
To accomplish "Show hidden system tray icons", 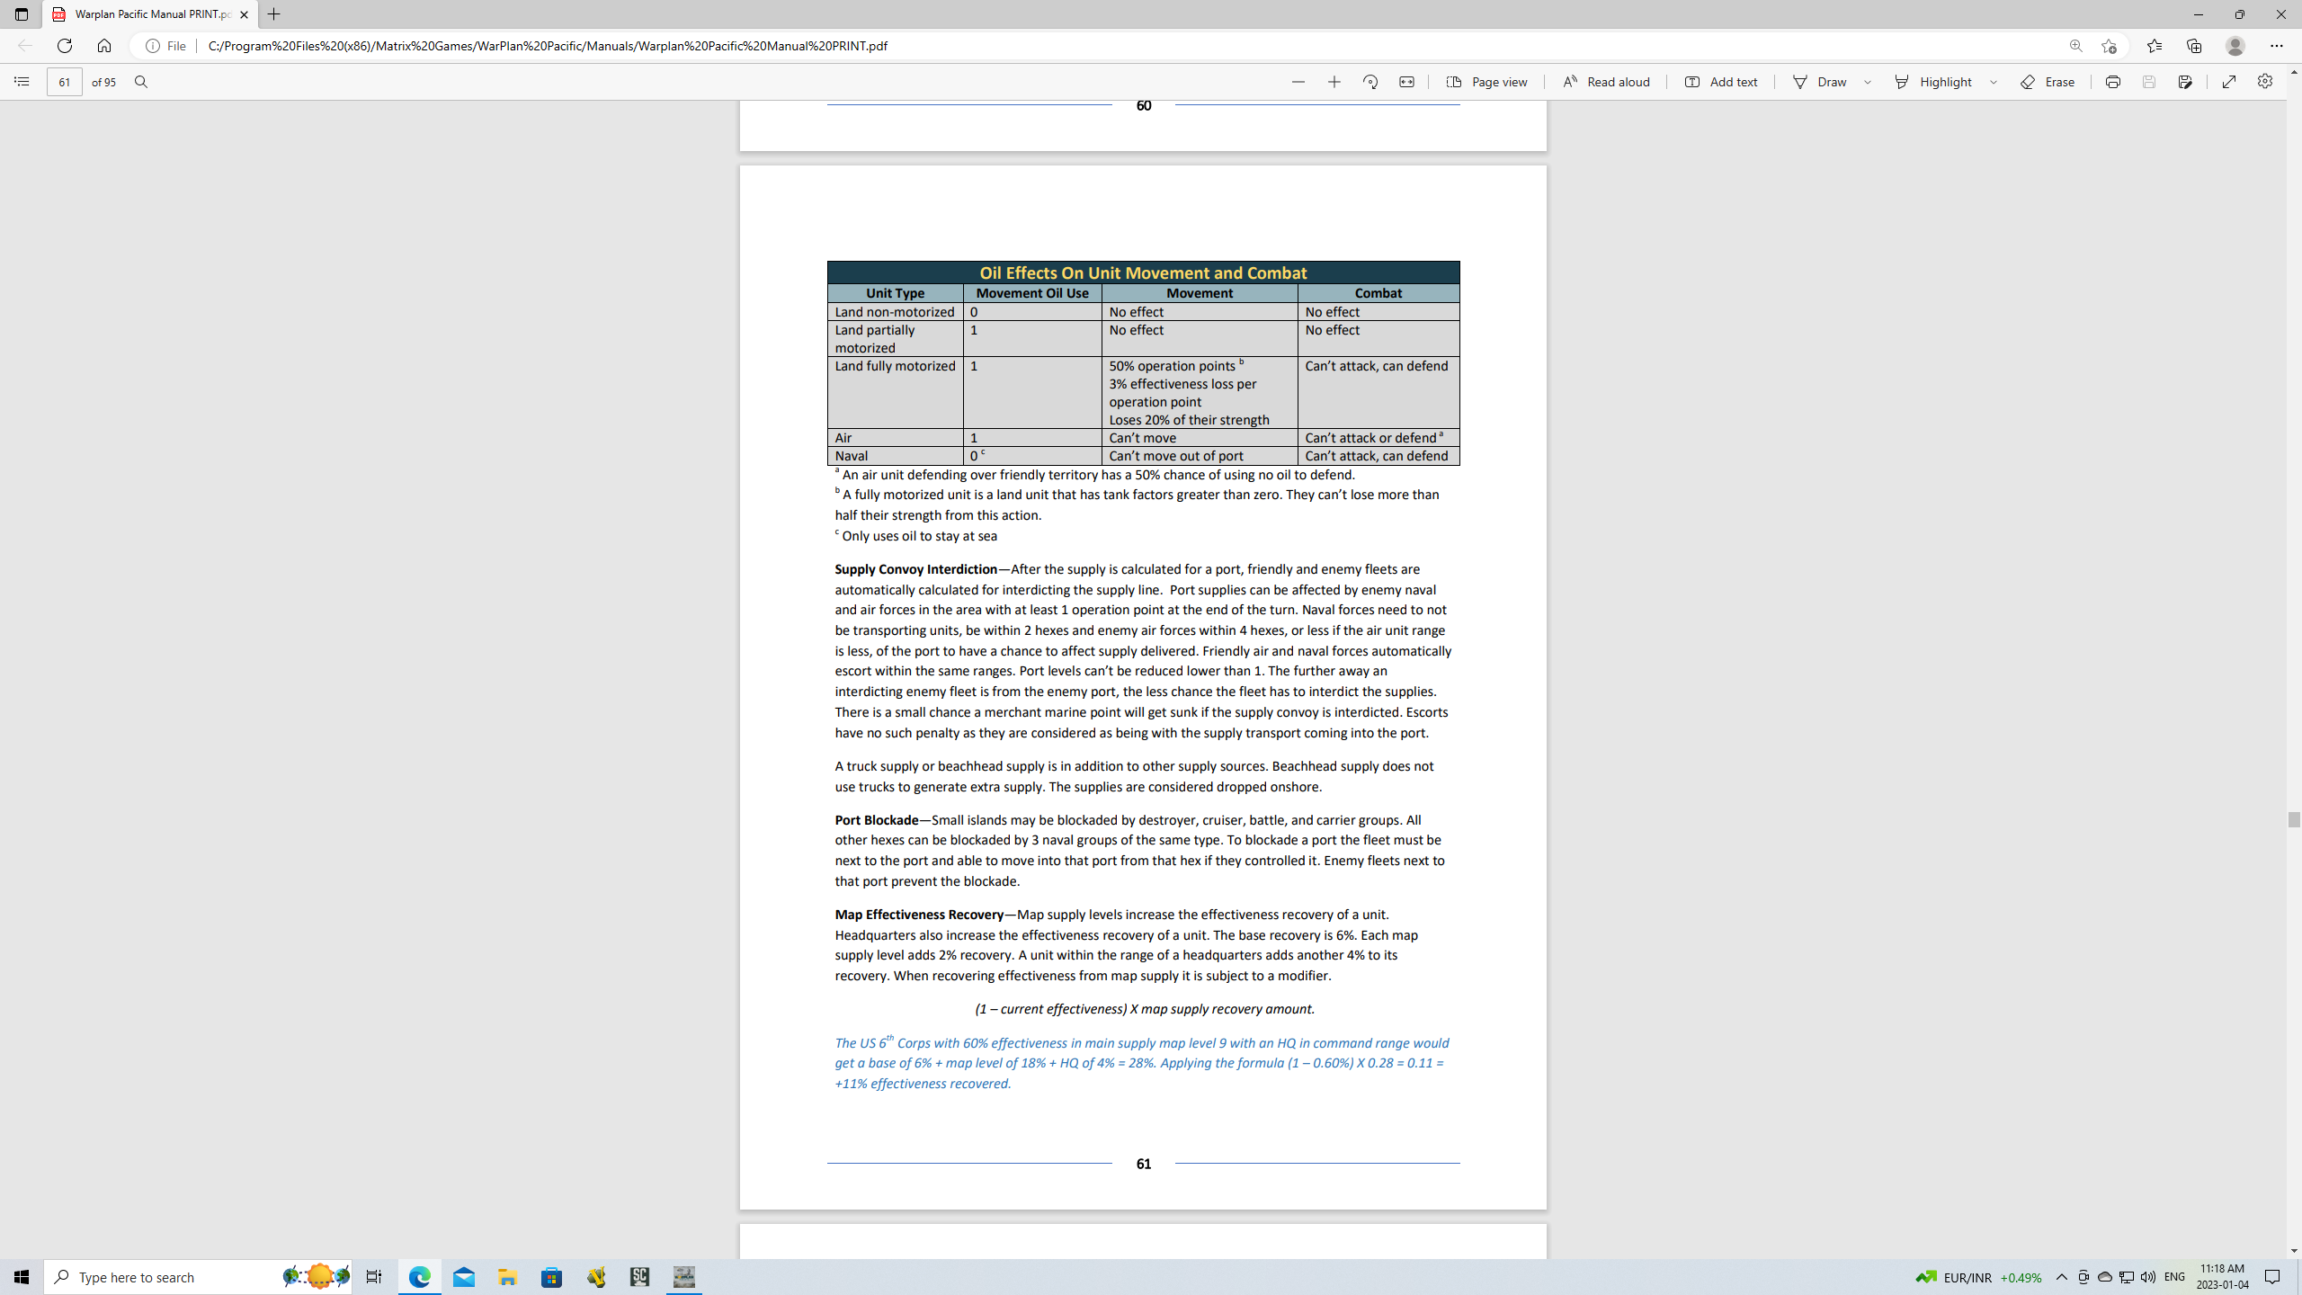I will 2062,1277.
